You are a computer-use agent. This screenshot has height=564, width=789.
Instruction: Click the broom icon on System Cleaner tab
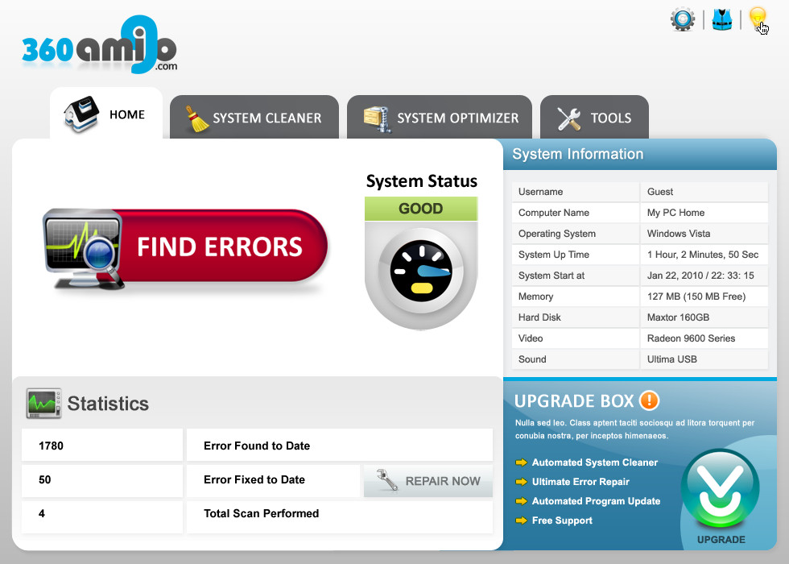pyautogui.click(x=196, y=119)
